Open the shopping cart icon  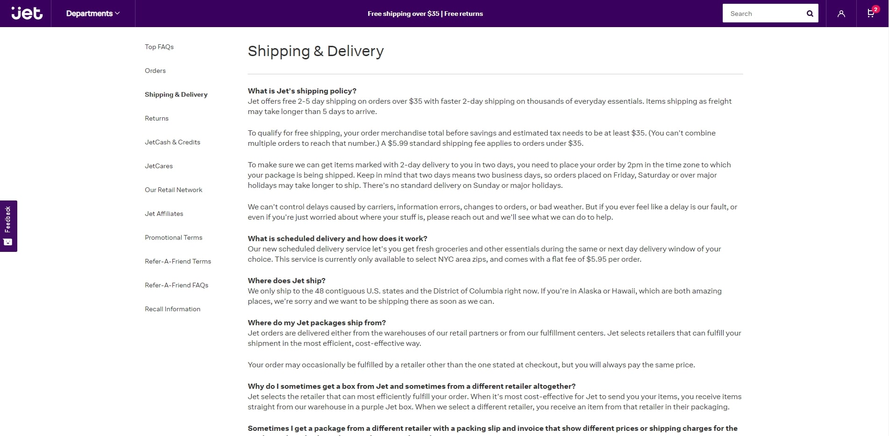872,13
